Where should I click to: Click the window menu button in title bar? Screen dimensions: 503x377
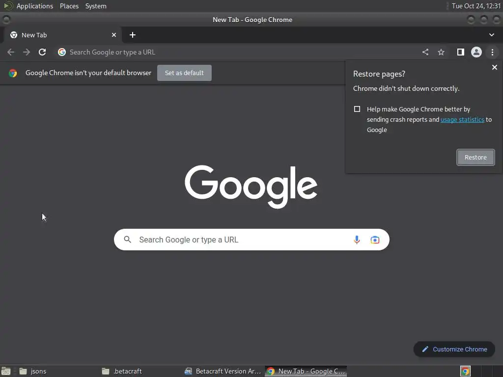tap(6, 20)
